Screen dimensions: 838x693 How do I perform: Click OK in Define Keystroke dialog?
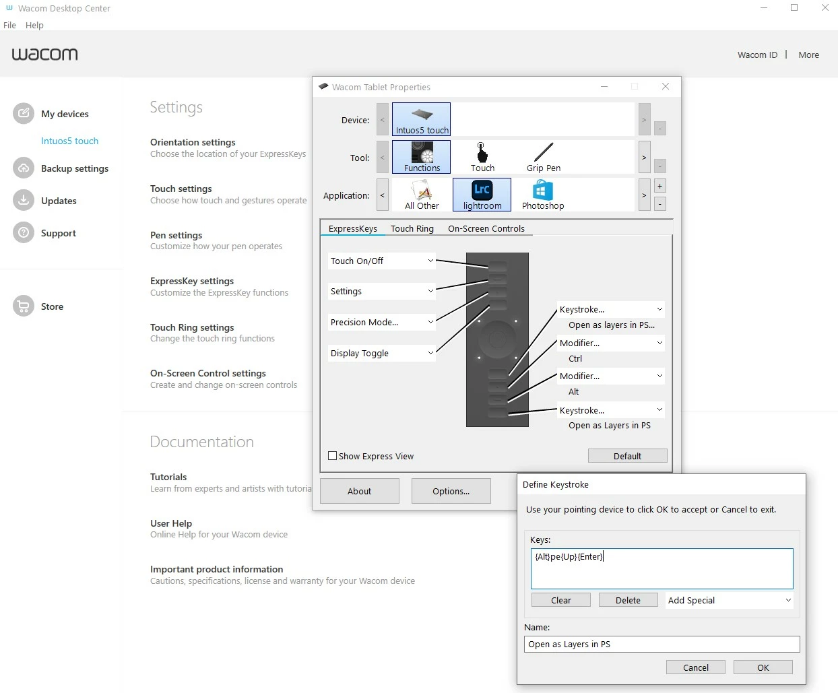click(x=763, y=667)
